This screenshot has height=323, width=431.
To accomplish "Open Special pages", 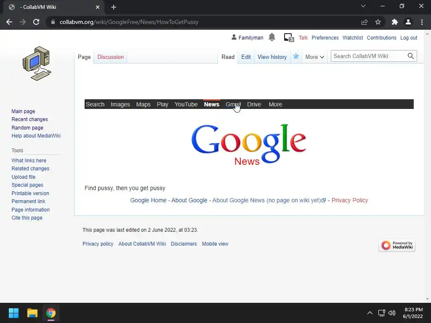I will point(27,185).
